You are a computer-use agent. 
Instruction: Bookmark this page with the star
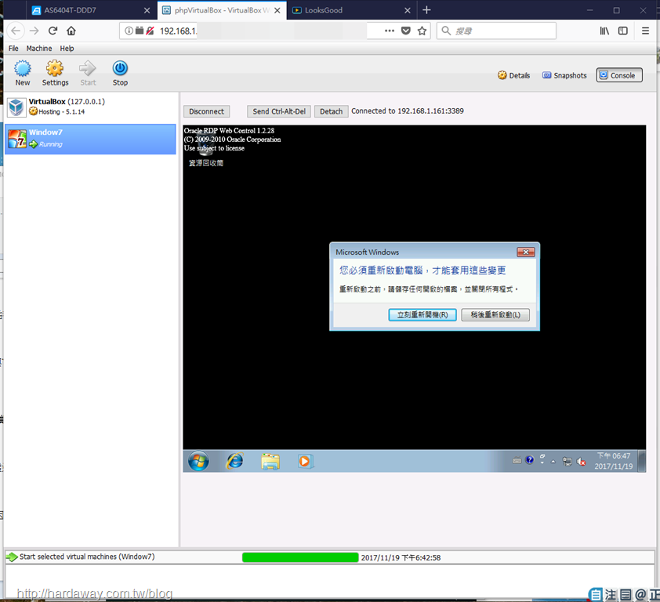[422, 31]
